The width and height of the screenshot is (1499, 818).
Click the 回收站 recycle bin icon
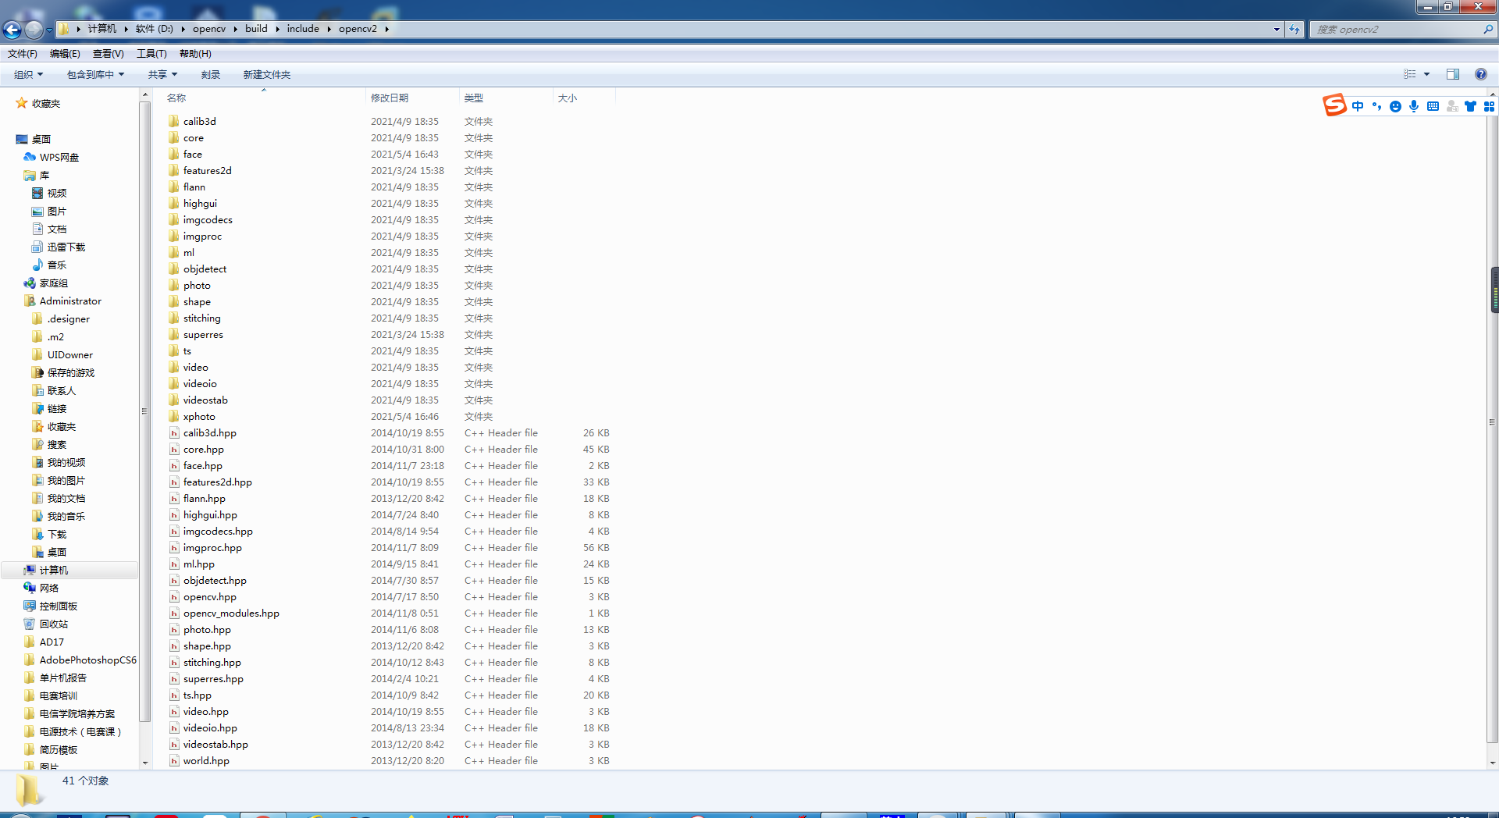point(30,624)
